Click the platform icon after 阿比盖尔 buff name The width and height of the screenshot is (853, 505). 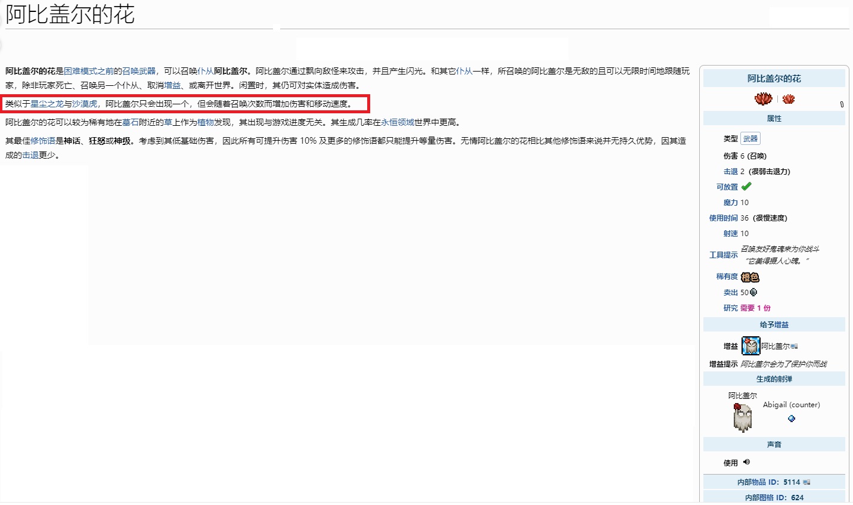(794, 346)
